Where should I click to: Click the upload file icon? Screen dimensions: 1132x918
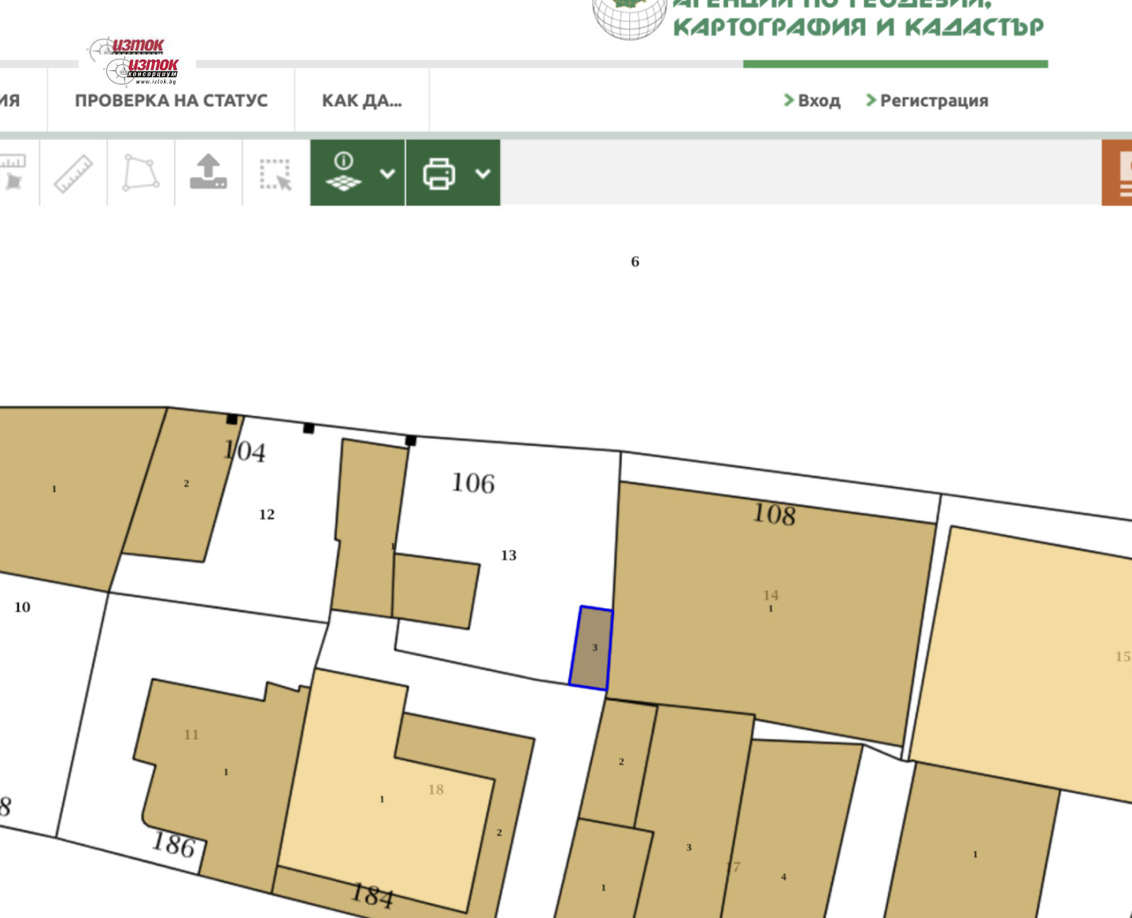pyautogui.click(x=208, y=173)
